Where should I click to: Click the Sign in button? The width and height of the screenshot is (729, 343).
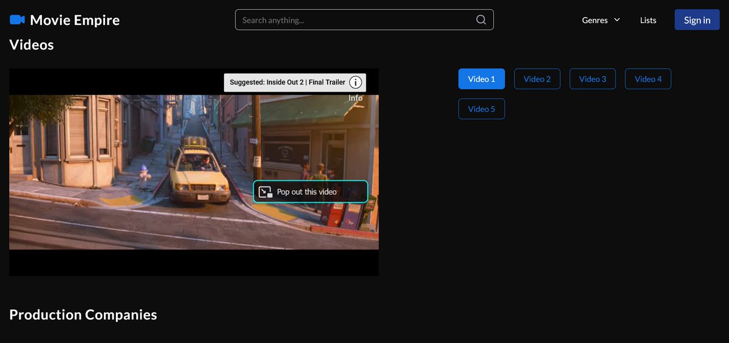(697, 20)
